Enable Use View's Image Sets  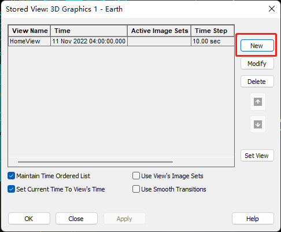(136, 176)
